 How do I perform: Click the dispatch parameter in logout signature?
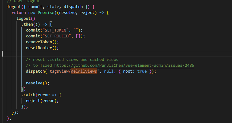(73, 7)
